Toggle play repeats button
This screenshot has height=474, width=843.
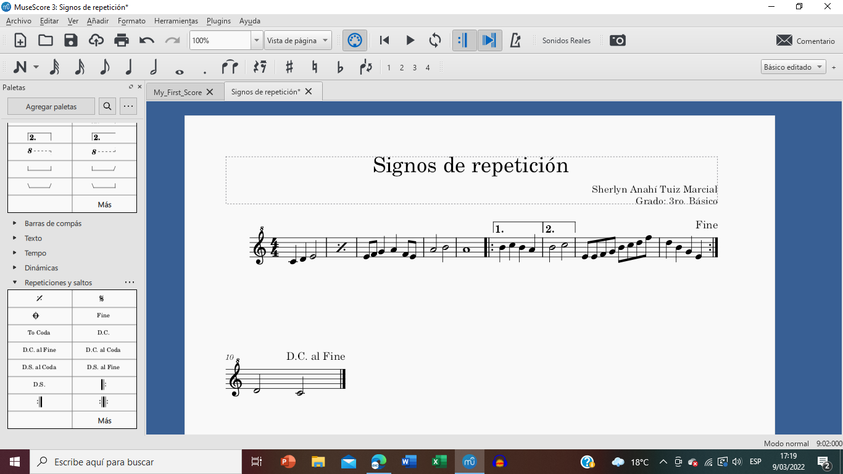point(464,41)
